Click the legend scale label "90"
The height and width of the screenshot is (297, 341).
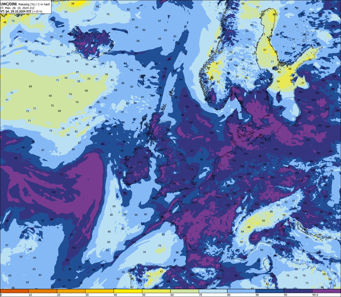point(257,295)
